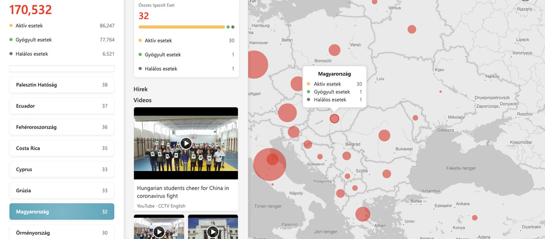Click the yellow active-cases progress bar
Image resolution: width=545 pixels, height=239 pixels.
[x=181, y=27]
